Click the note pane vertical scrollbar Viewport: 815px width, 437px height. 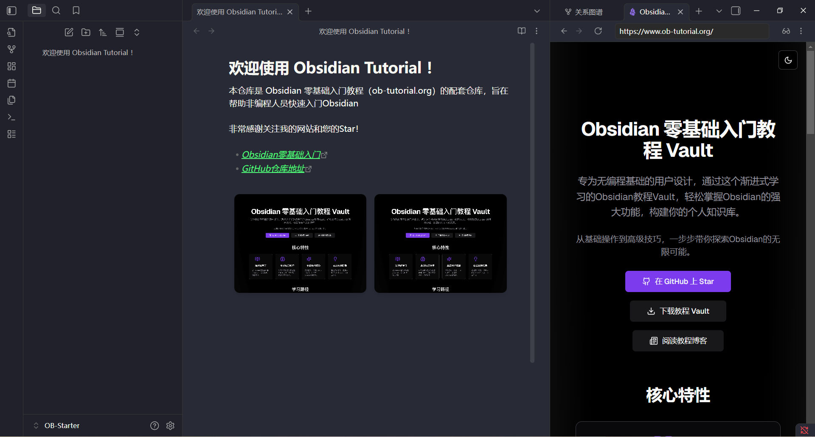click(532, 203)
